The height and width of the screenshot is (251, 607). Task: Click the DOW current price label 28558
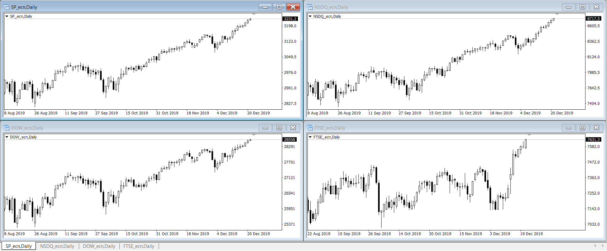(x=289, y=139)
